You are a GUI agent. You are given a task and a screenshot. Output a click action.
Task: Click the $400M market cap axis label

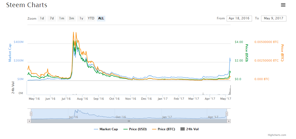pos(19,42)
